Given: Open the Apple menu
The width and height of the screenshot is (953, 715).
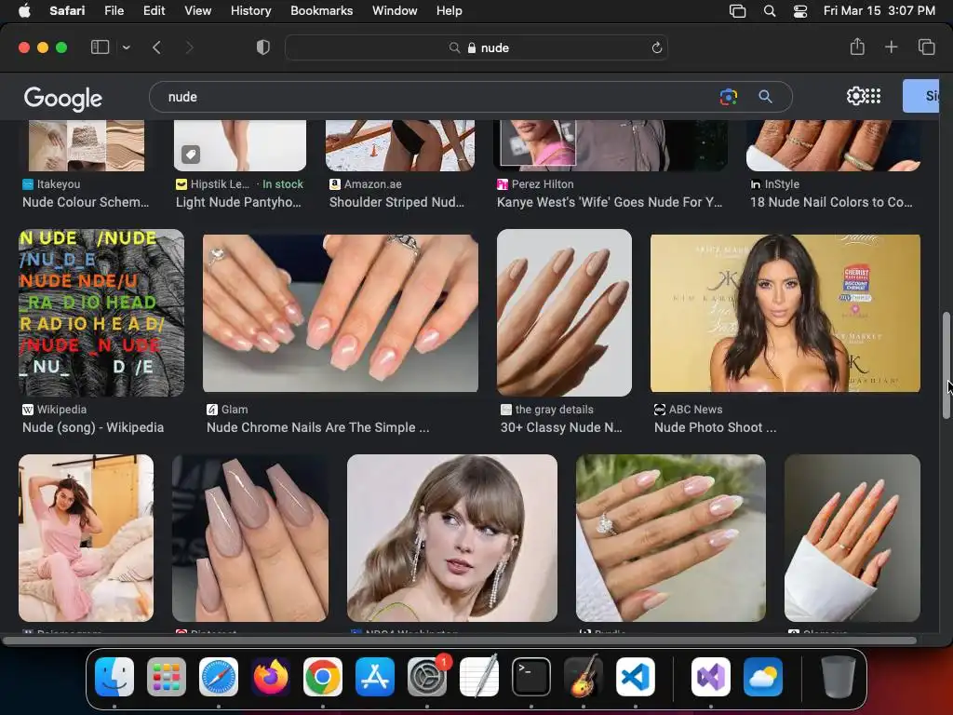Looking at the screenshot, I should coord(24,10).
